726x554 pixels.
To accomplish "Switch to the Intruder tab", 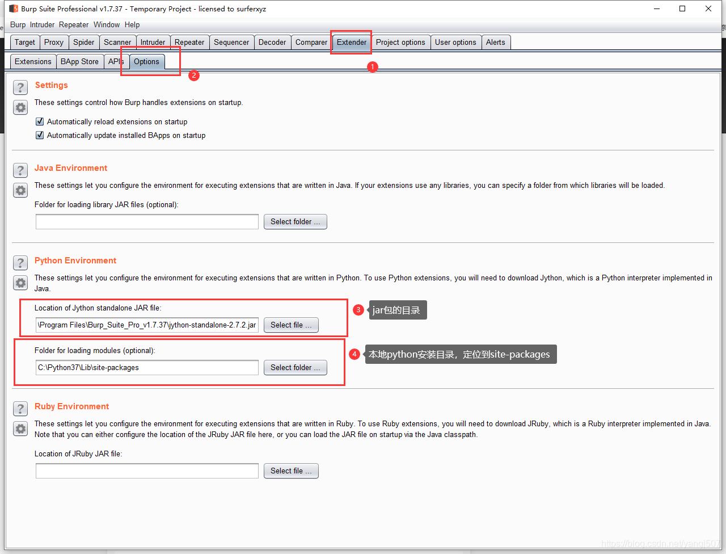I will pyautogui.click(x=153, y=42).
